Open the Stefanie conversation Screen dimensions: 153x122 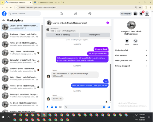pyautogui.click(x=21, y=70)
